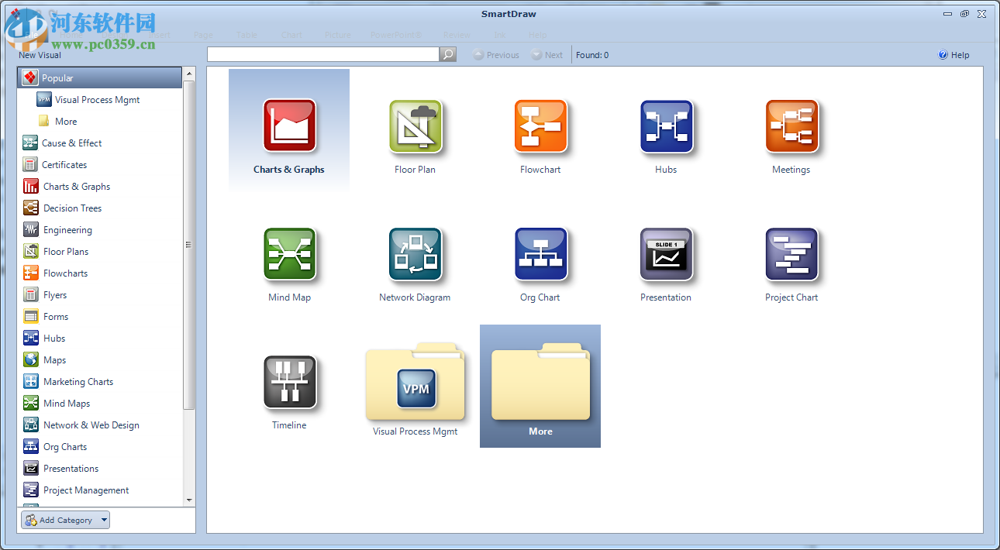Click the sidebar vertical scrollbar thumb
This screenshot has width=1000, height=550.
[x=189, y=245]
